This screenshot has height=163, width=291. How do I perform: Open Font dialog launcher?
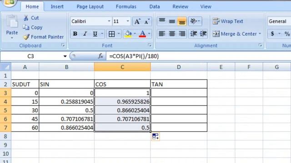coord(150,45)
